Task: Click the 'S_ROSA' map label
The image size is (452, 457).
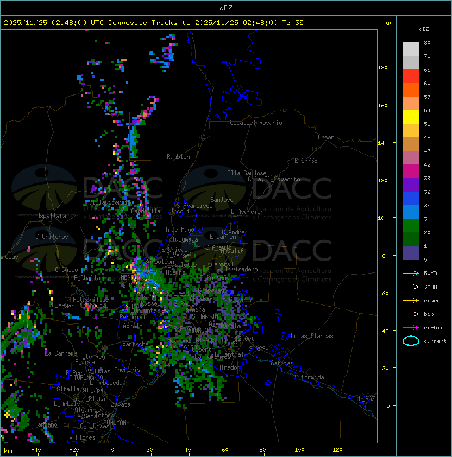Action: pos(259,349)
